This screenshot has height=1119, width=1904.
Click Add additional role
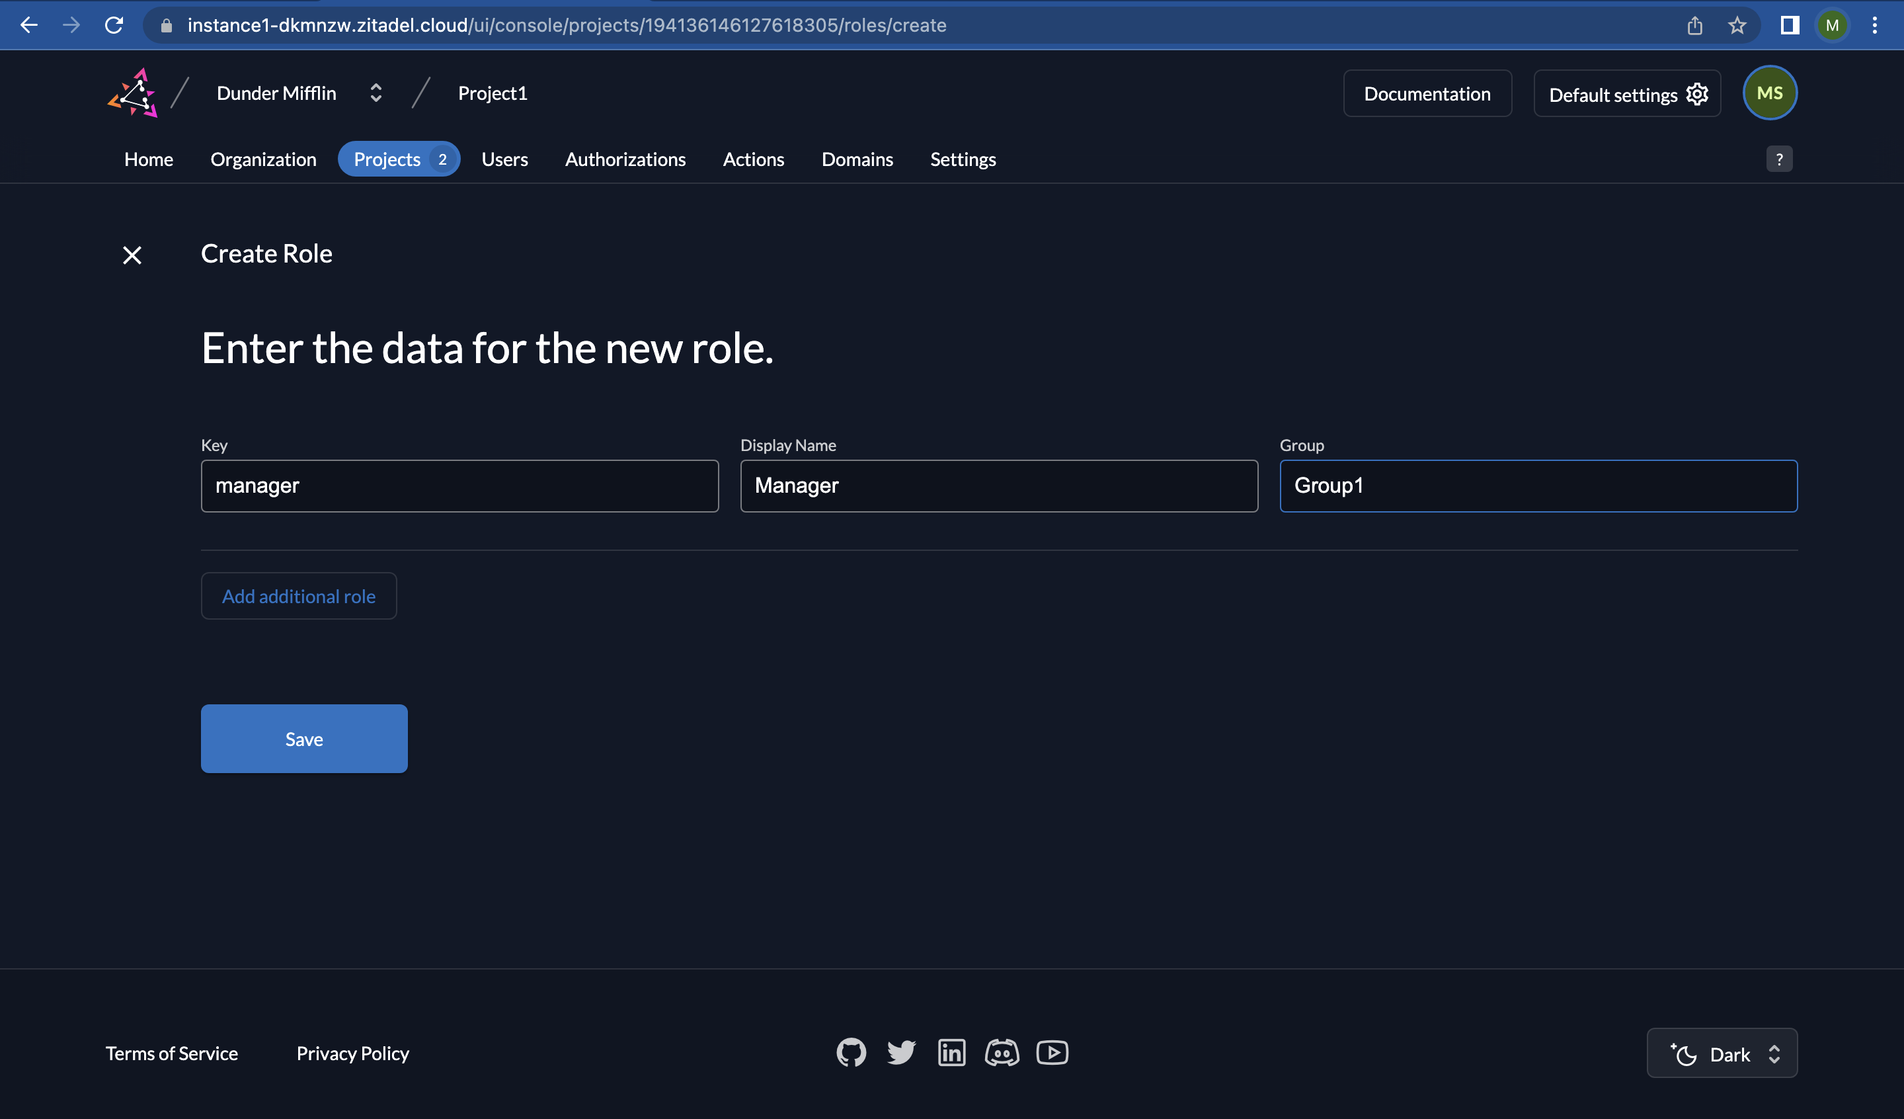click(298, 596)
